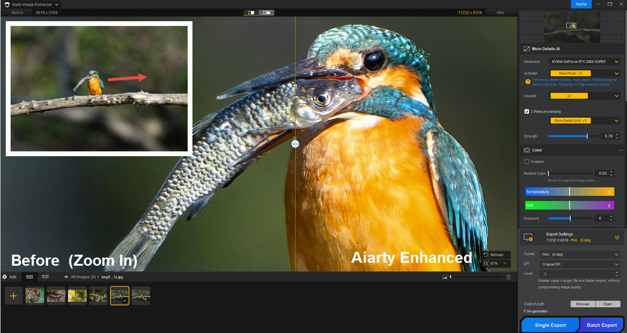Image resolution: width=627 pixels, height=333 pixels.
Task: Click the Level stepper arrows
Action: (x=617, y=274)
